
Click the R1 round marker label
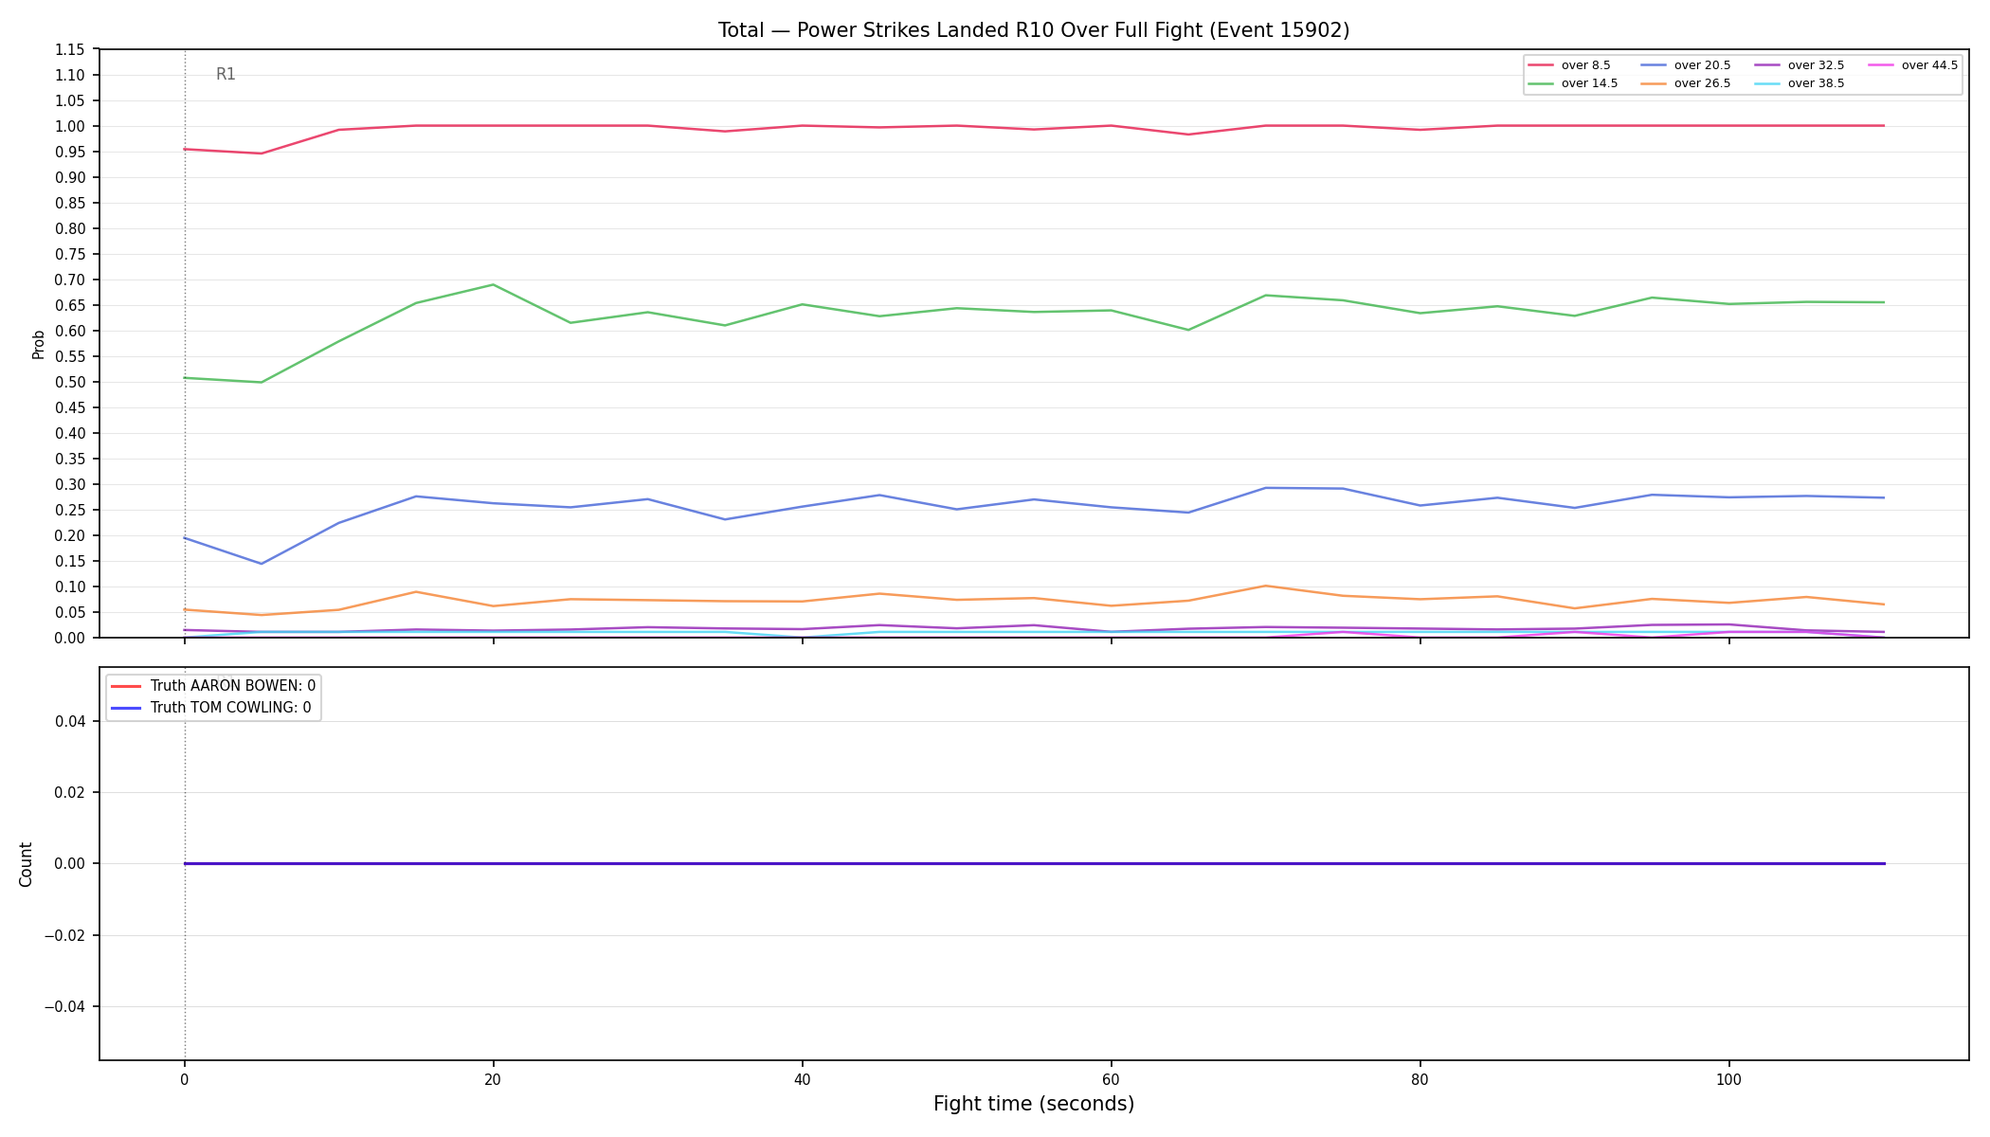pos(226,74)
